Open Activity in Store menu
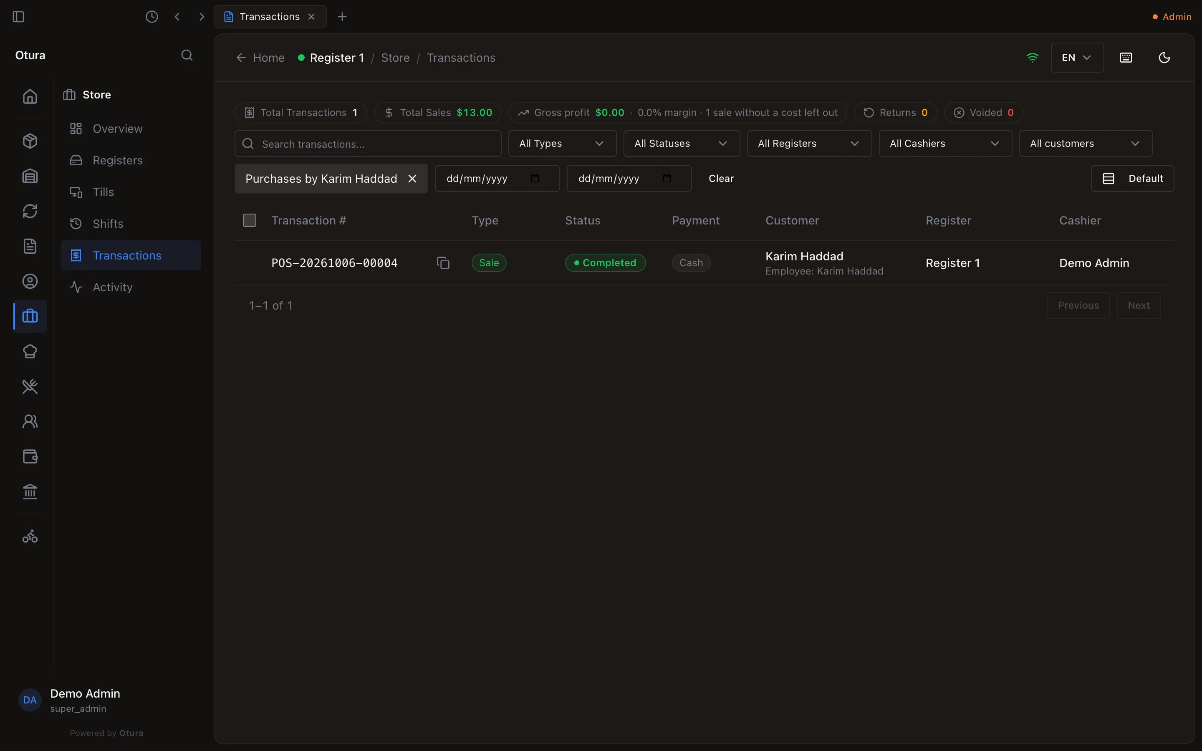The width and height of the screenshot is (1202, 751). point(131,287)
